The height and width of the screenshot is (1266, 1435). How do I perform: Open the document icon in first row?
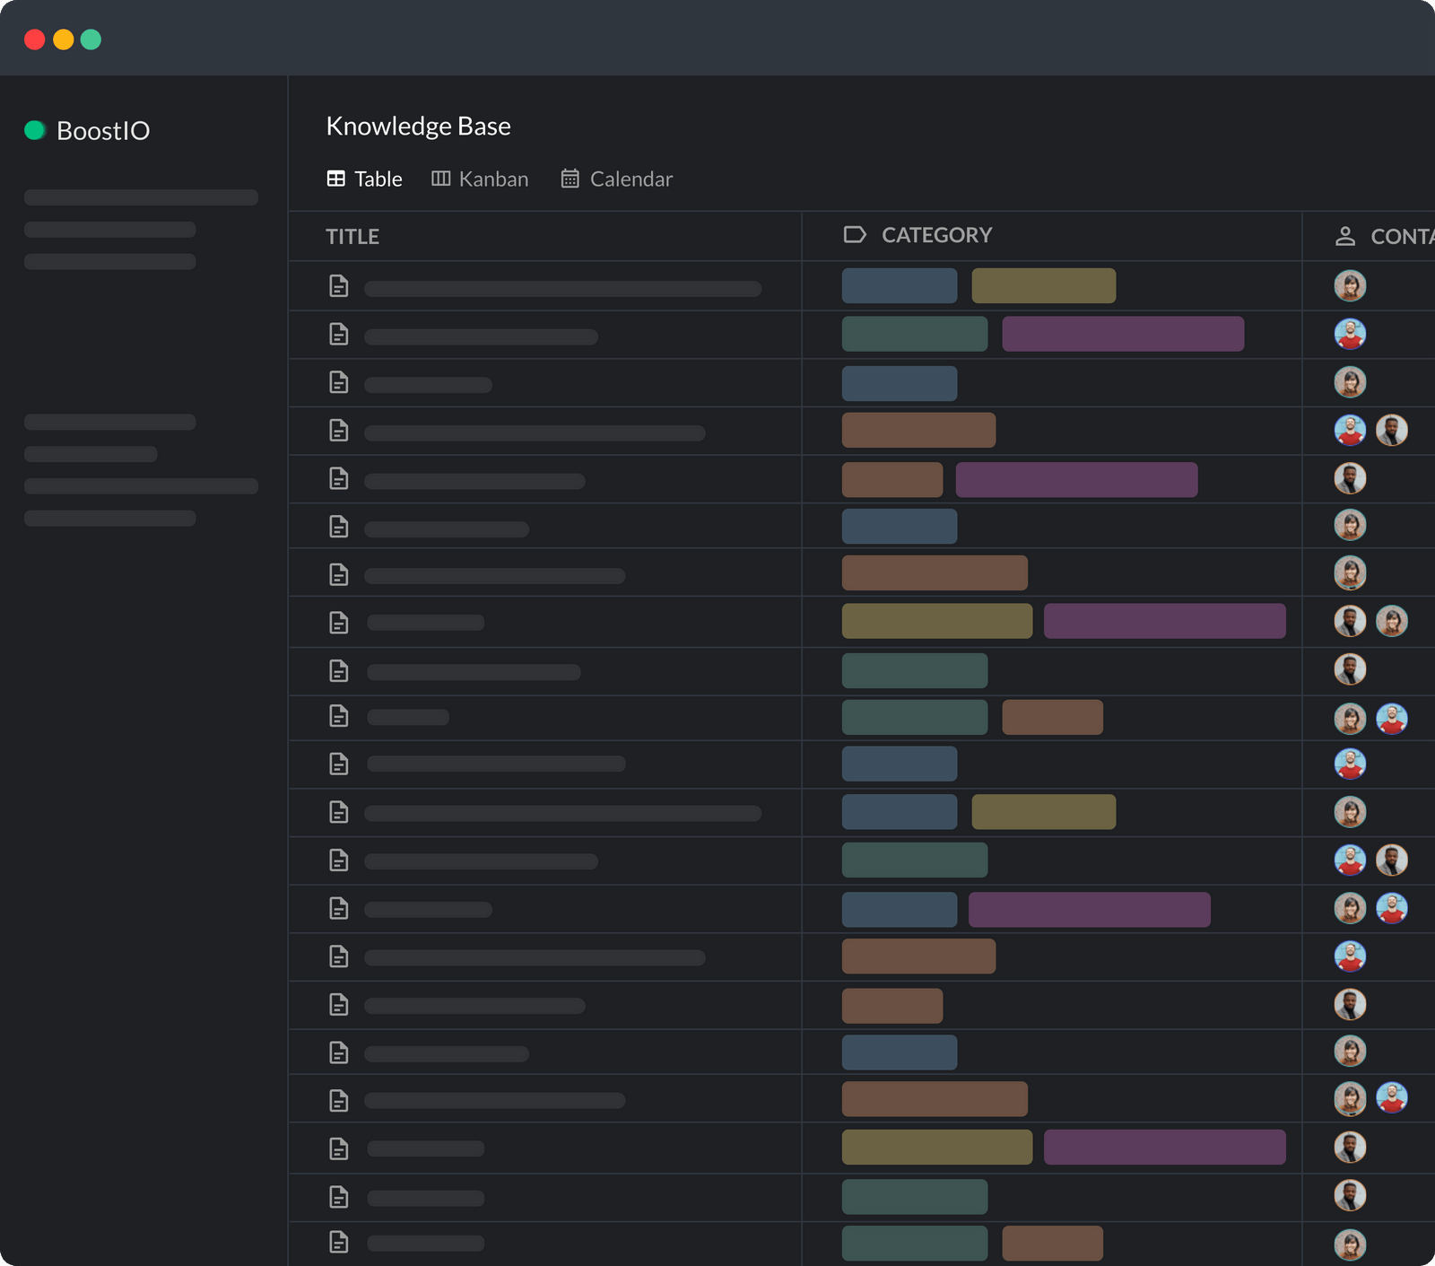pyautogui.click(x=338, y=286)
